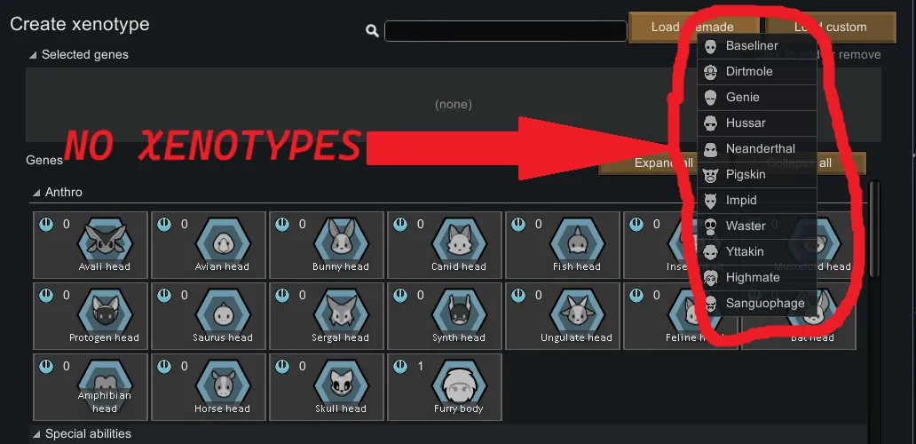Choose the Ungulate head gene
Screen dimensions: 916x444
(x=563, y=316)
